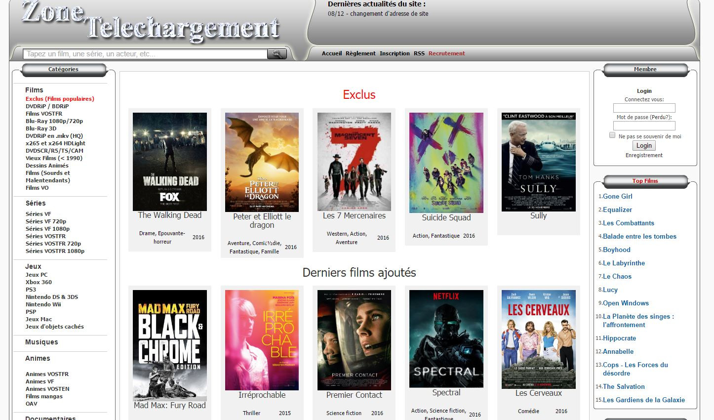The height and width of the screenshot is (420, 714).
Task: Open Les 7 Mercenaires poster
Action: coord(354,162)
